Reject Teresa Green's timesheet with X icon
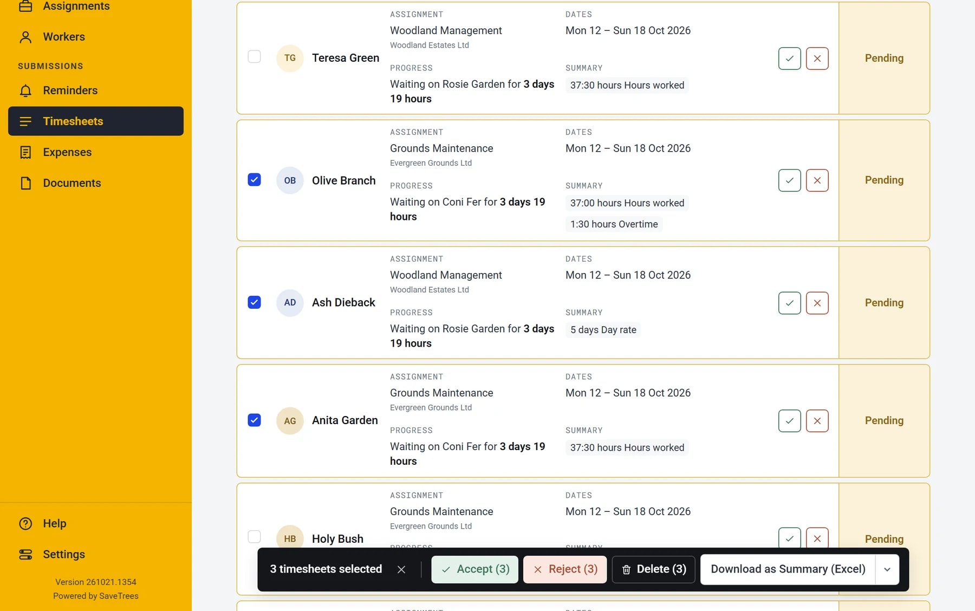This screenshot has height=611, width=975. [817, 58]
